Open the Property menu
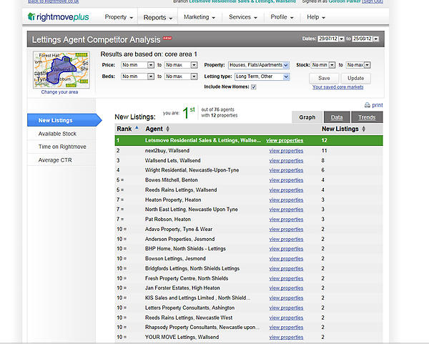 (119, 17)
